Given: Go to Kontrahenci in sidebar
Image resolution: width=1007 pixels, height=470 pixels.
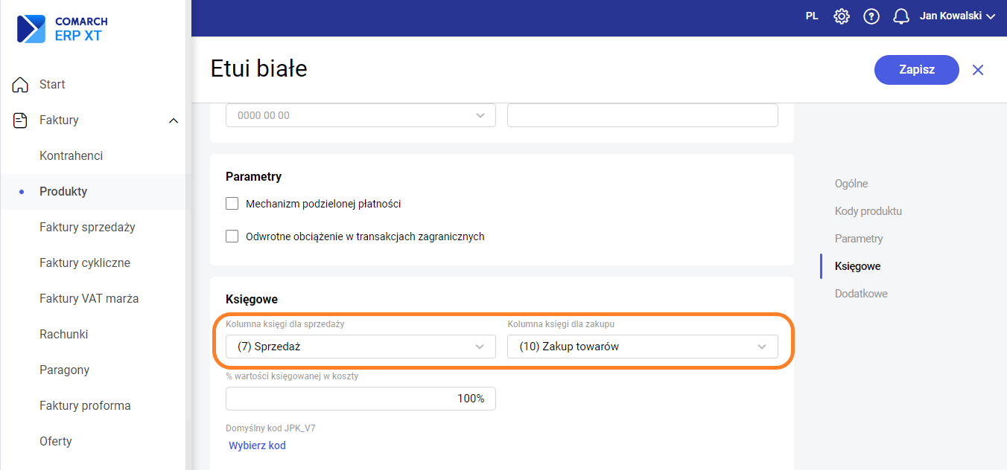Looking at the screenshot, I should [x=72, y=156].
